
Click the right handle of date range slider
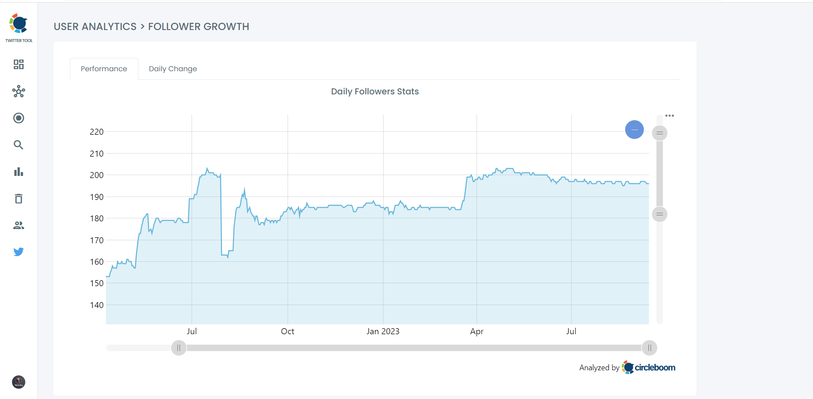point(649,348)
